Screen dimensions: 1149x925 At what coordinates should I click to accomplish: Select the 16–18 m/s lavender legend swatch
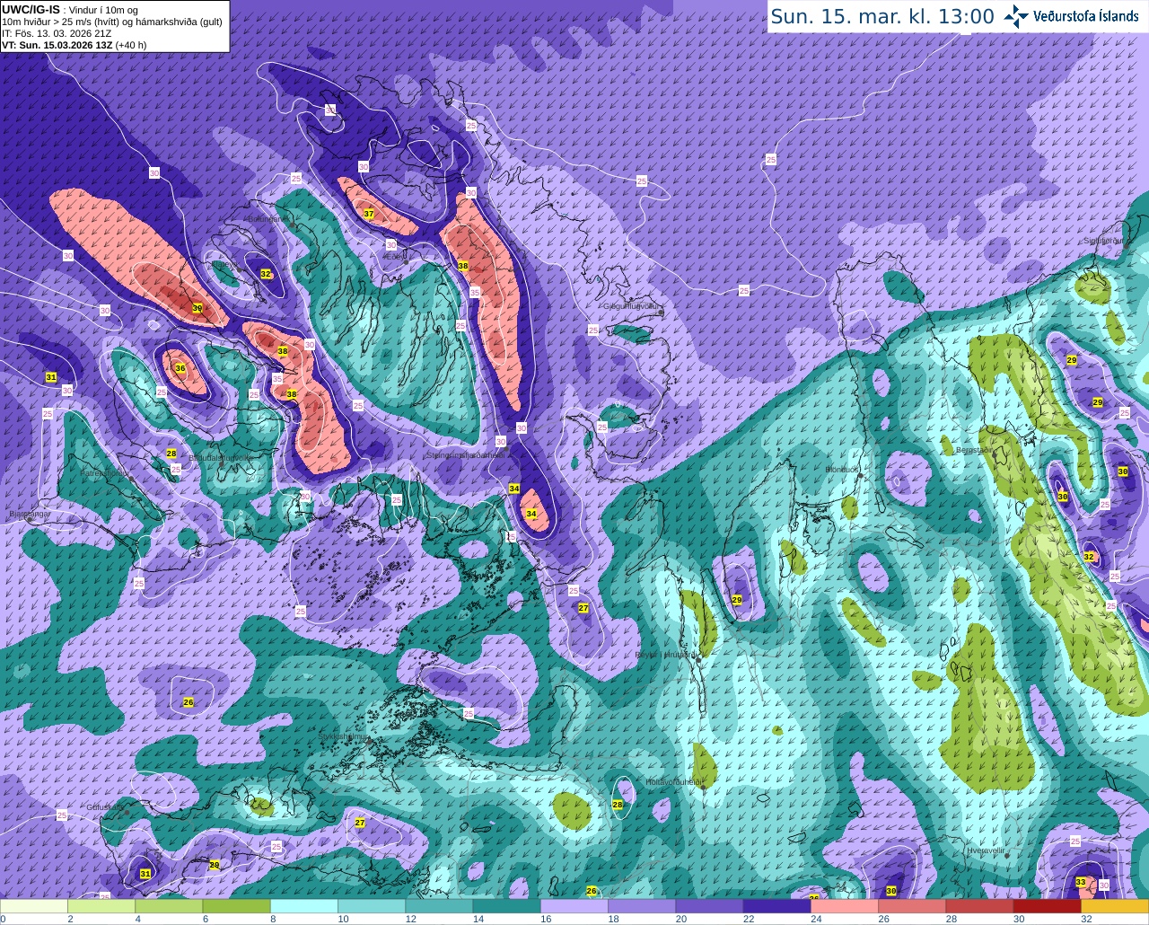[574, 907]
